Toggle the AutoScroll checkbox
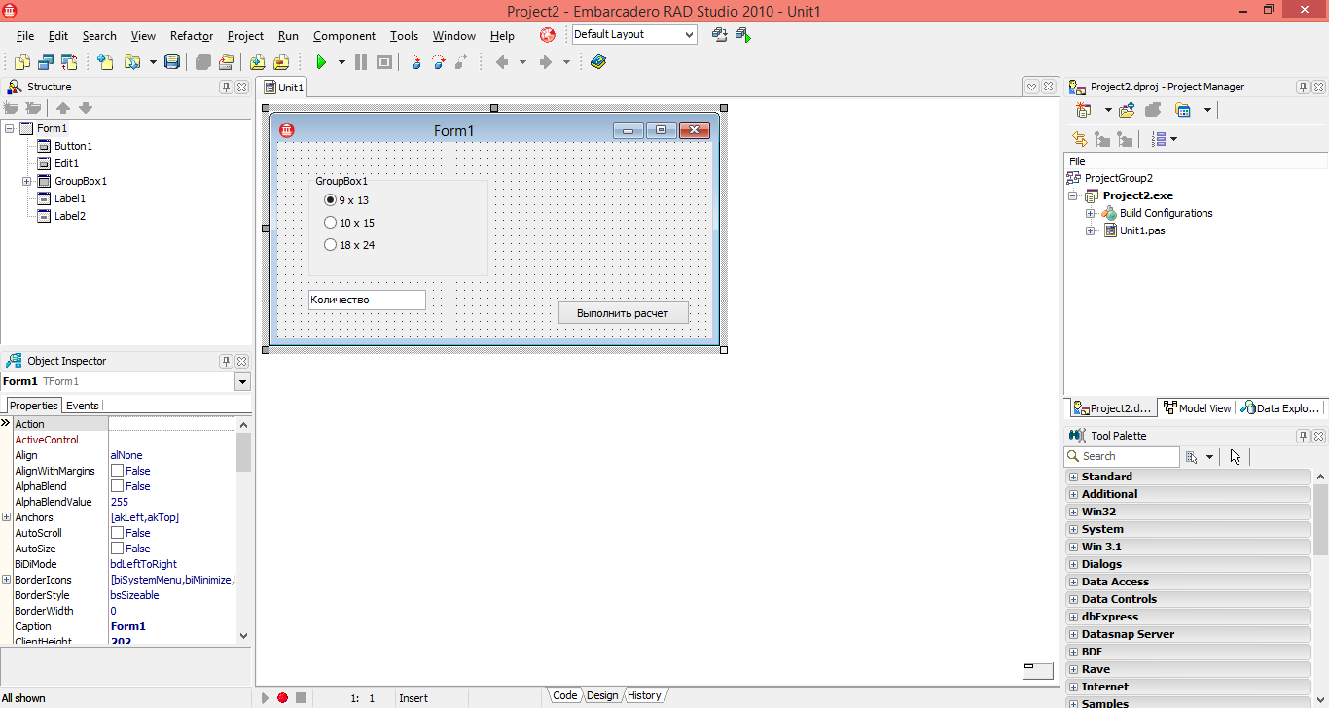 (x=117, y=533)
